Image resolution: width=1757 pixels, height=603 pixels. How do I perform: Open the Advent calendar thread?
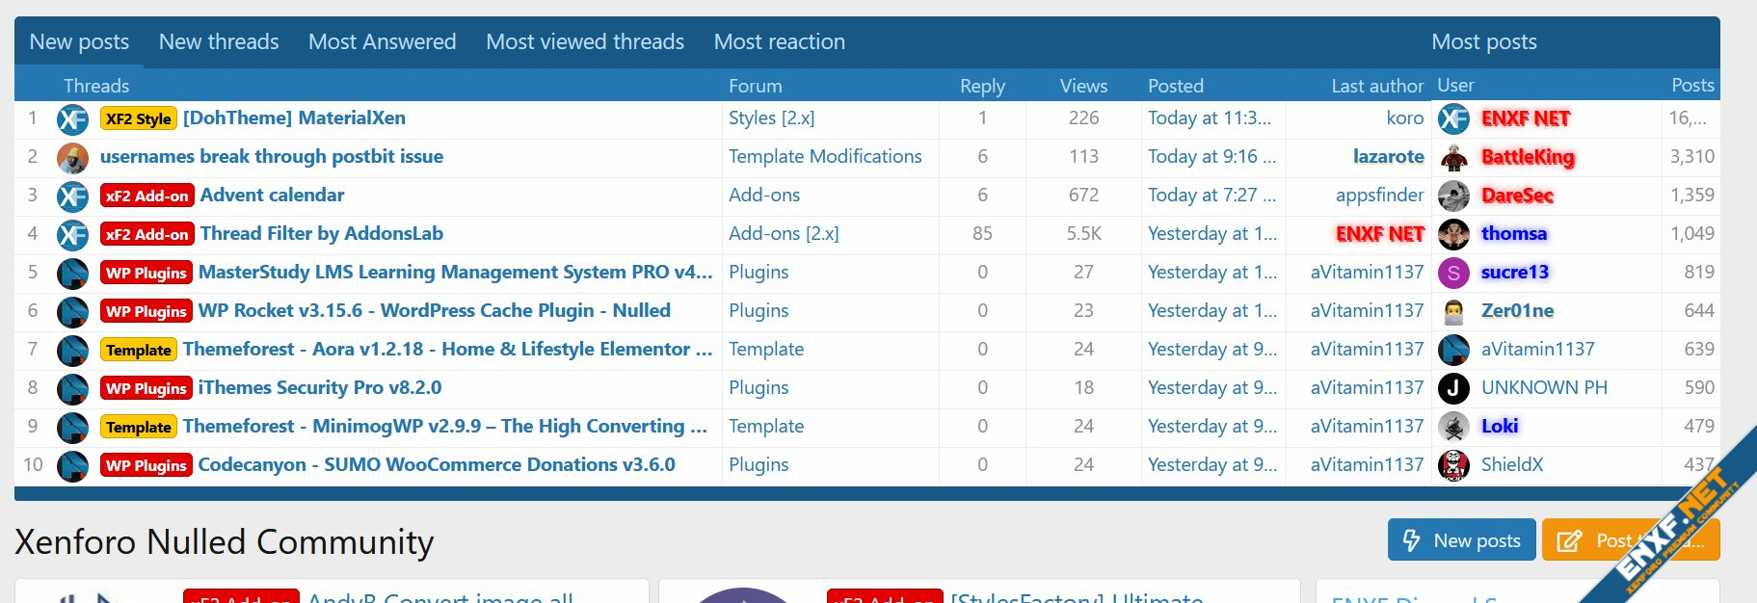point(272,196)
